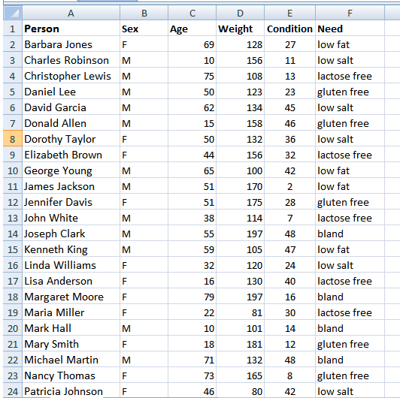Click Jennifer Davis's weight value 175
400x398 pixels.
tap(241, 202)
